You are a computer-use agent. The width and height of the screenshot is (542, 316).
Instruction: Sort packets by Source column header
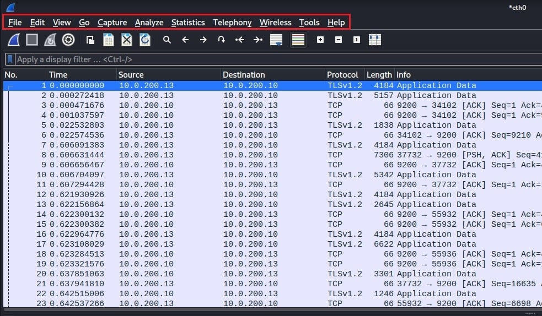point(168,75)
